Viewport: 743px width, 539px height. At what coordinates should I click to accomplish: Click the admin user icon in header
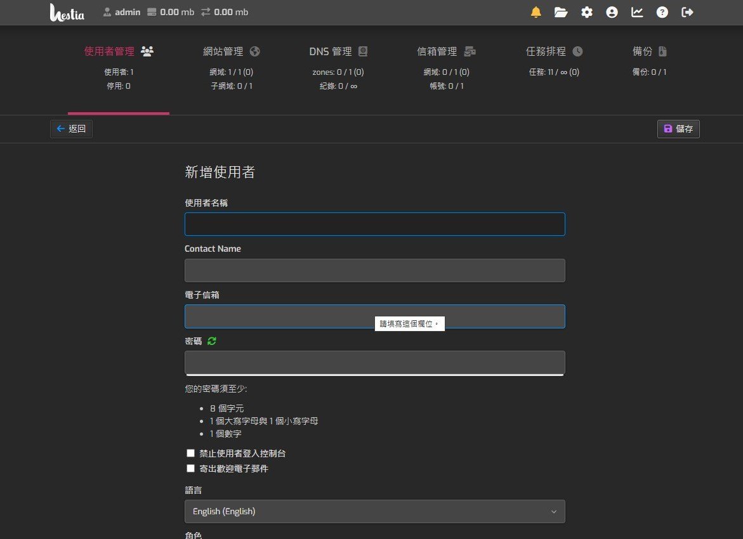[107, 12]
